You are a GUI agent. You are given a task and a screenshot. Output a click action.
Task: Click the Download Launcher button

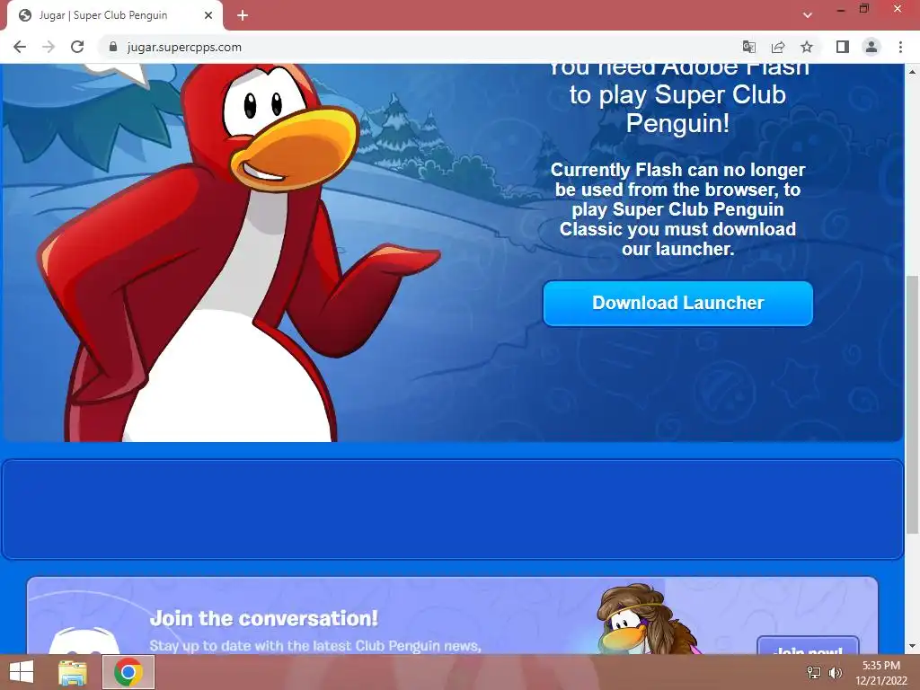[677, 303]
